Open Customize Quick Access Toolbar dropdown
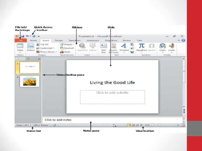The width and height of the screenshot is (202, 151). tap(39, 36)
